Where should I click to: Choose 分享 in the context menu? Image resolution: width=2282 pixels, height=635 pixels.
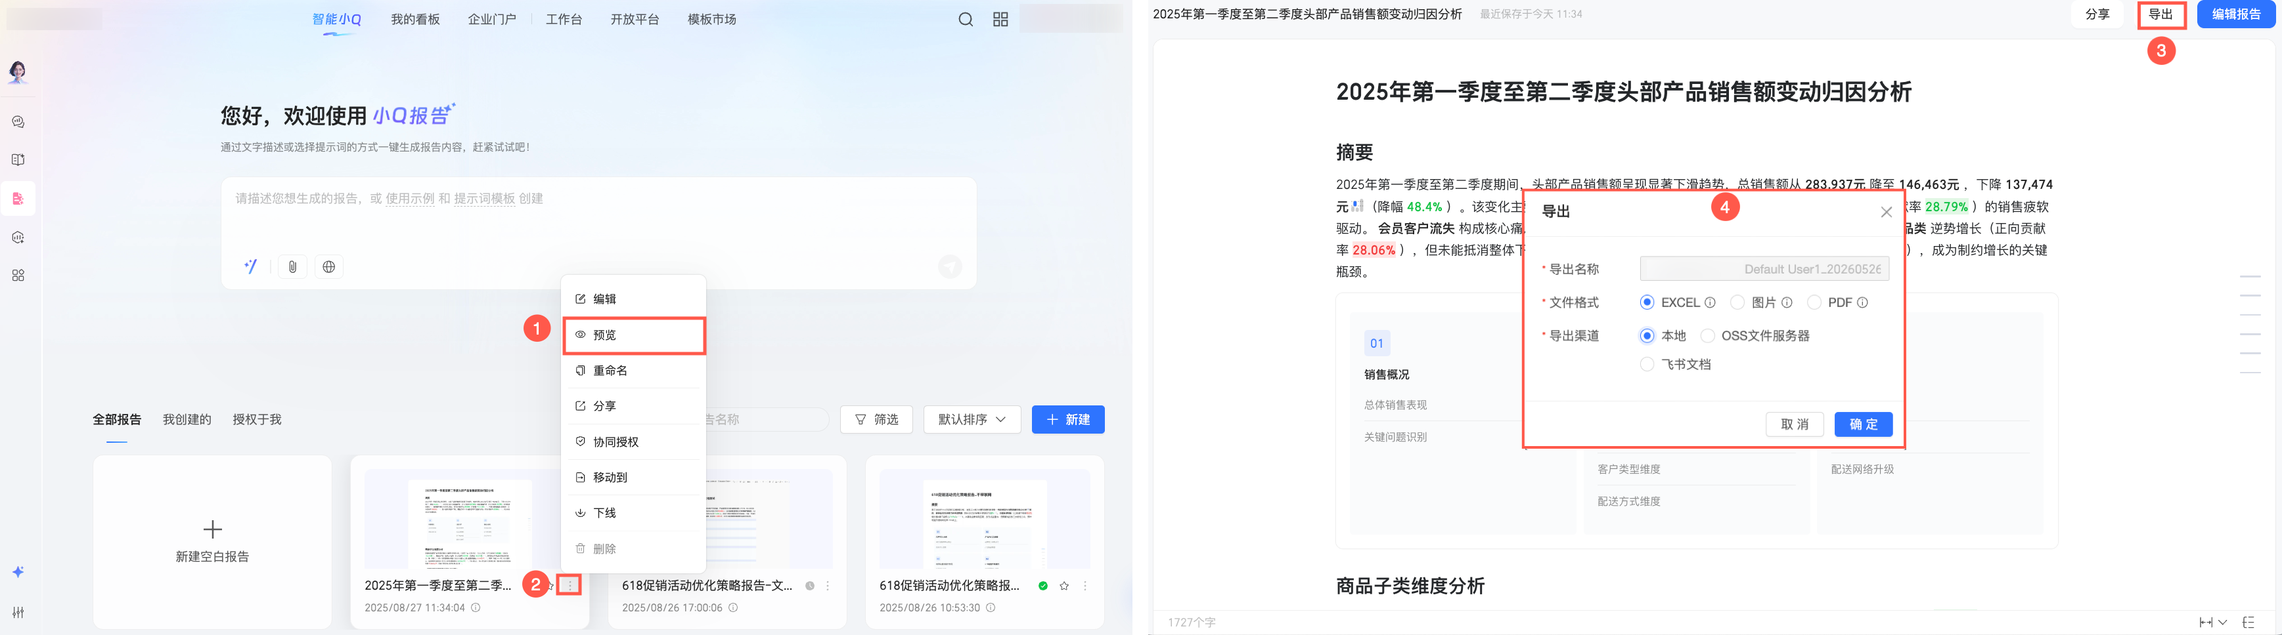coord(633,406)
